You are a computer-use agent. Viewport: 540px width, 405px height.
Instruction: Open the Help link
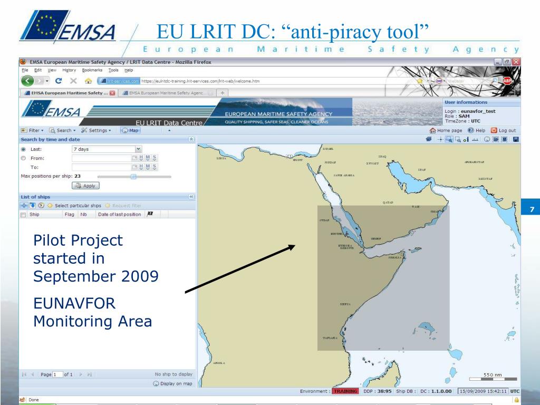click(476, 130)
